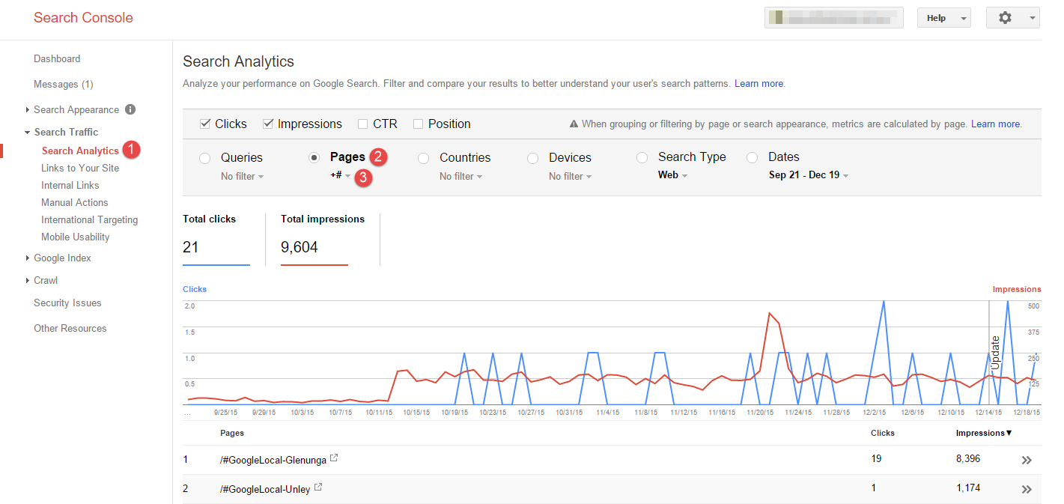Click double-arrow details icon for Glenunga row
The width and height of the screenshot is (1064, 504).
click(x=1027, y=460)
